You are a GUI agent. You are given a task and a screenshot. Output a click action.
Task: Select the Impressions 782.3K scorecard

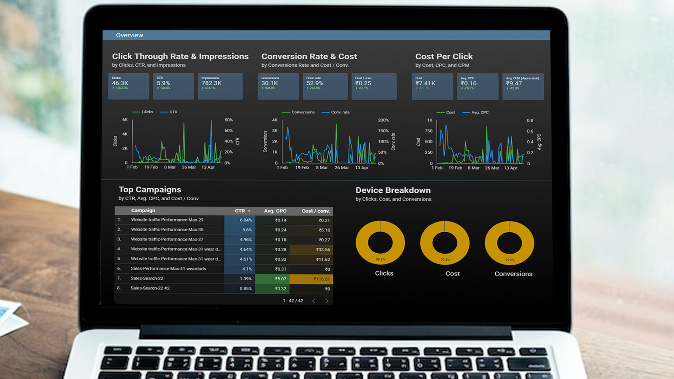220,86
